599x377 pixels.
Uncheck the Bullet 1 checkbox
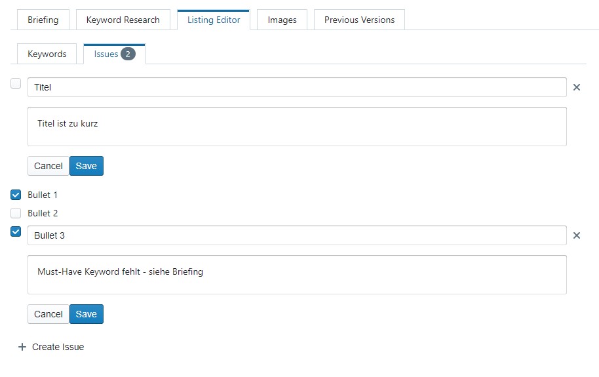tap(16, 195)
